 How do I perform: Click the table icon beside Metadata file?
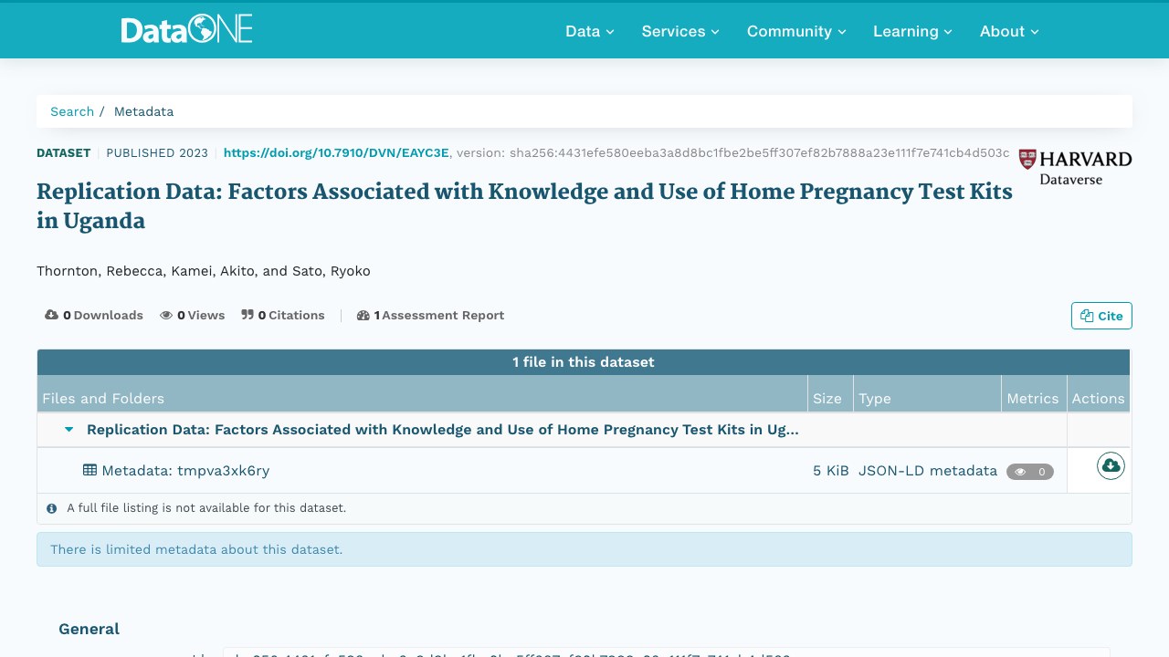90,471
